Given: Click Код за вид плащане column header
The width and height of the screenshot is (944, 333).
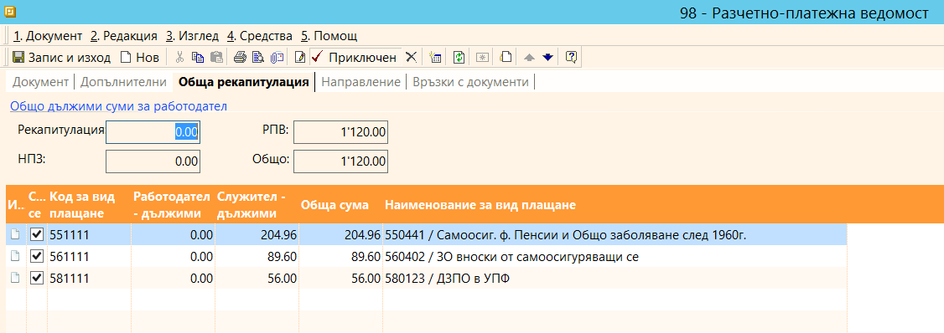Looking at the screenshot, I should point(89,205).
